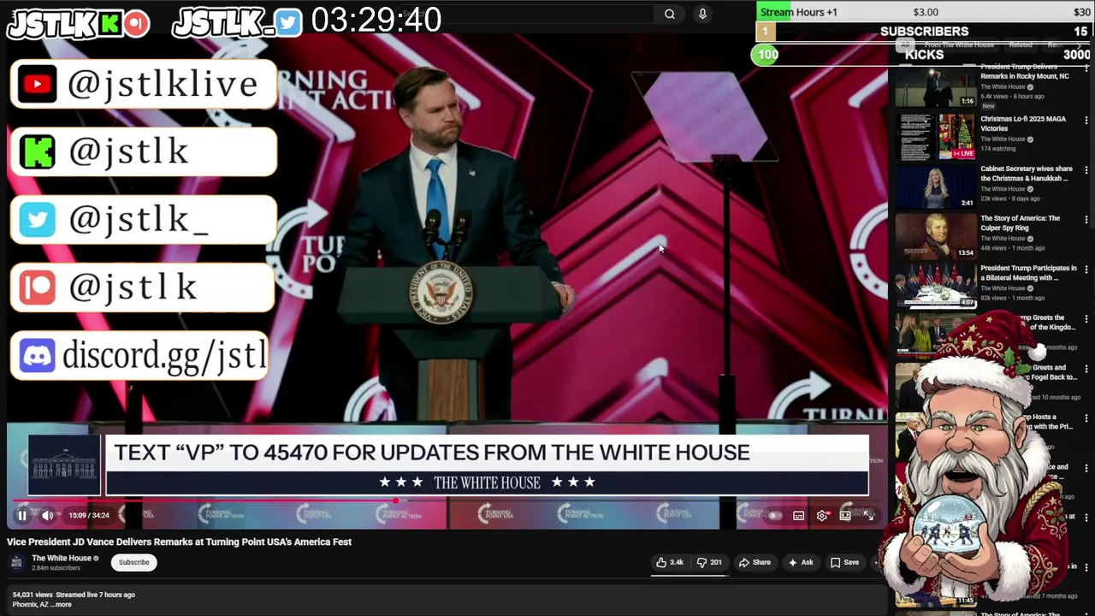Viewport: 1095px width, 616px height.
Task: Click the video title 'Vice President JD Vance Delivers Remarks'
Action: (x=180, y=542)
